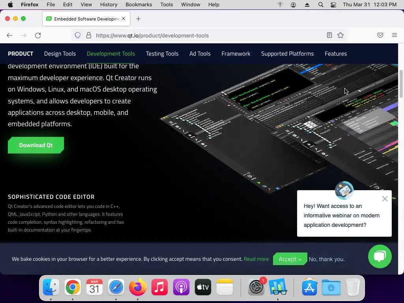Go to Ad Tools page
The height and width of the screenshot is (303, 404).
(x=200, y=54)
